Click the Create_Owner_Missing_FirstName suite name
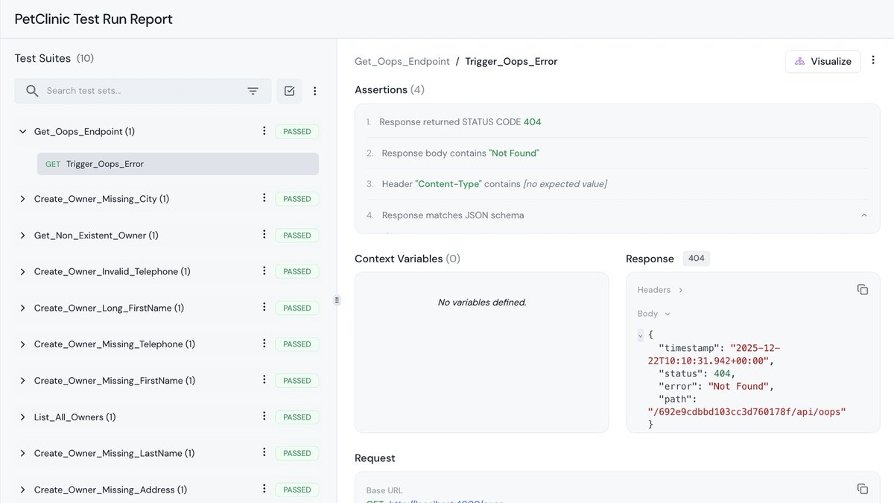This screenshot has width=894, height=503. pos(115,381)
